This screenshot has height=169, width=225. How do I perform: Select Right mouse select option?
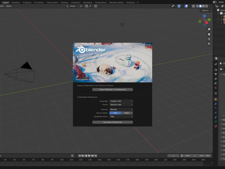(x=127, y=113)
